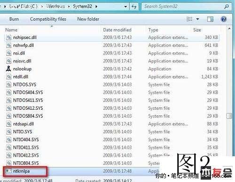The height and width of the screenshot is (182, 235).
Task: Click the nslookup application icon
Action: 8,69
